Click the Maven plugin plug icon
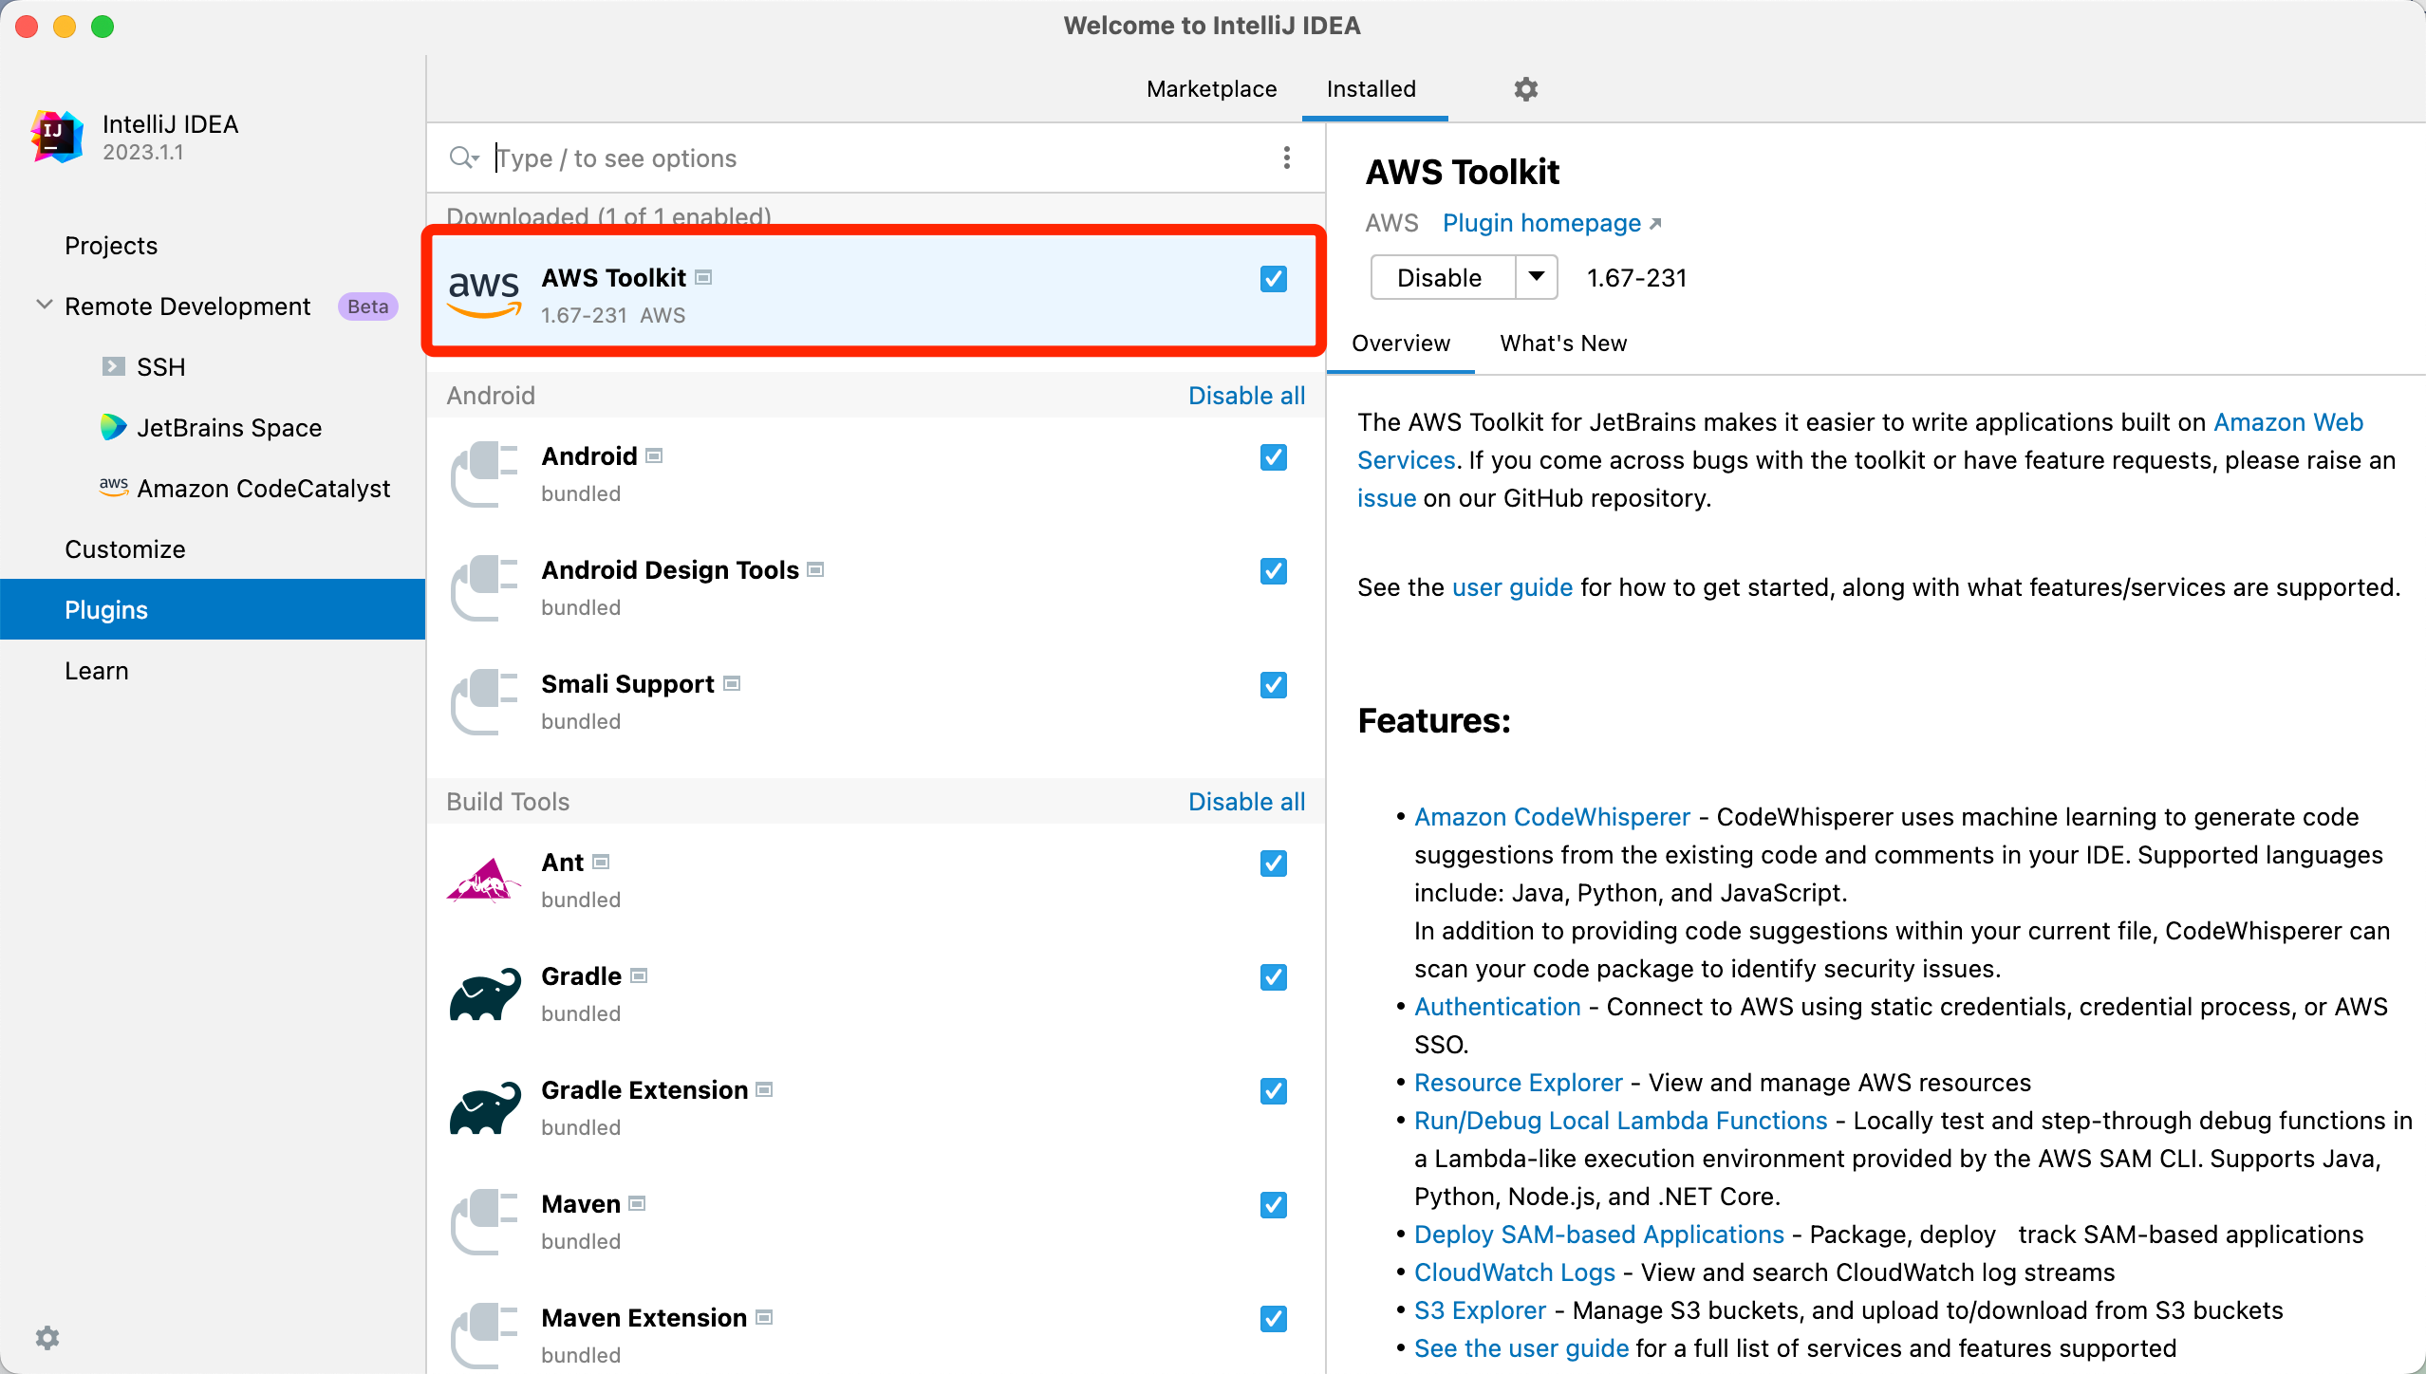This screenshot has width=2426, height=1374. coord(484,1221)
